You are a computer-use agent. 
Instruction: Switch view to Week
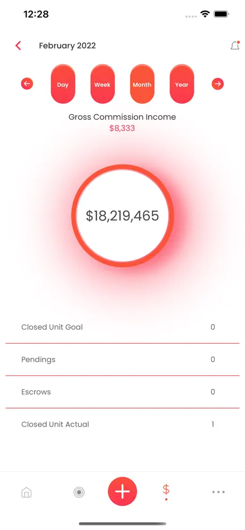pyautogui.click(x=102, y=84)
